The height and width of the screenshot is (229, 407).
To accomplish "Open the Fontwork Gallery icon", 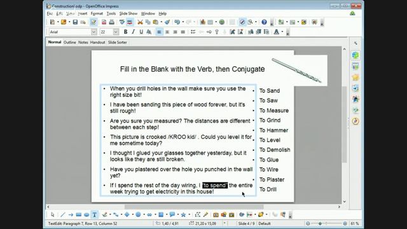I will tap(216, 215).
